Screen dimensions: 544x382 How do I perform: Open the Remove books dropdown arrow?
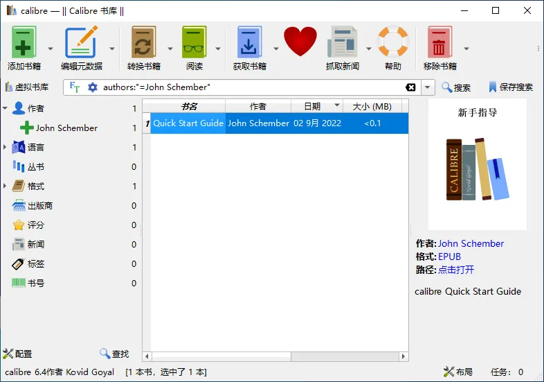coord(466,49)
